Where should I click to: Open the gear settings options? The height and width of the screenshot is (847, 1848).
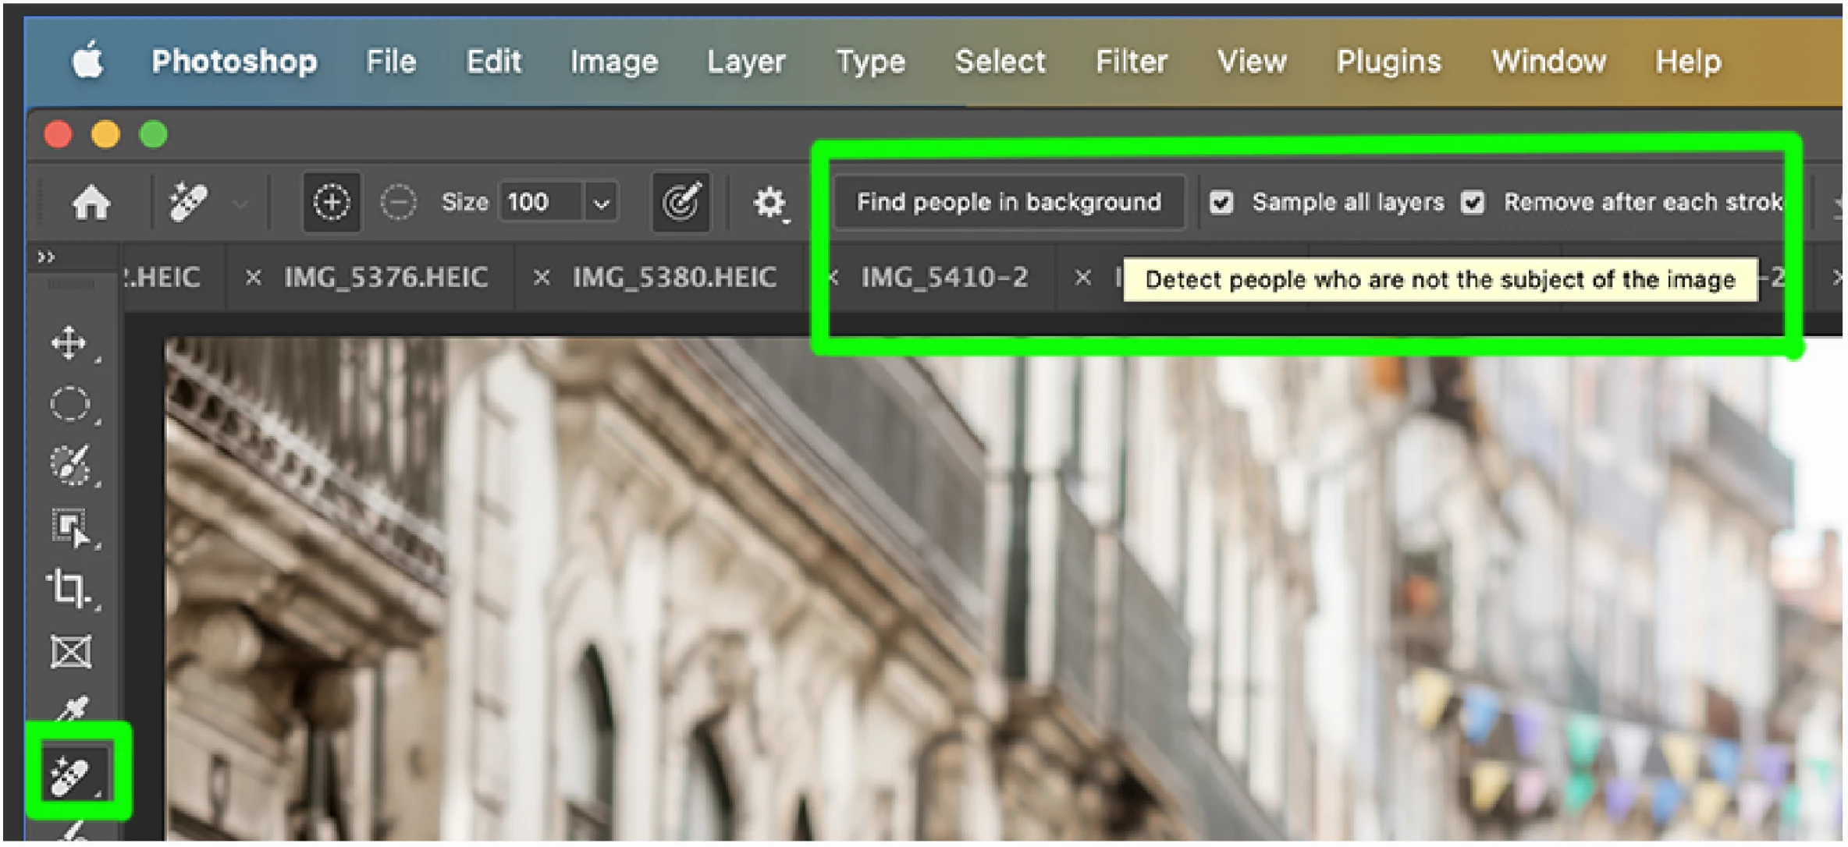click(769, 203)
